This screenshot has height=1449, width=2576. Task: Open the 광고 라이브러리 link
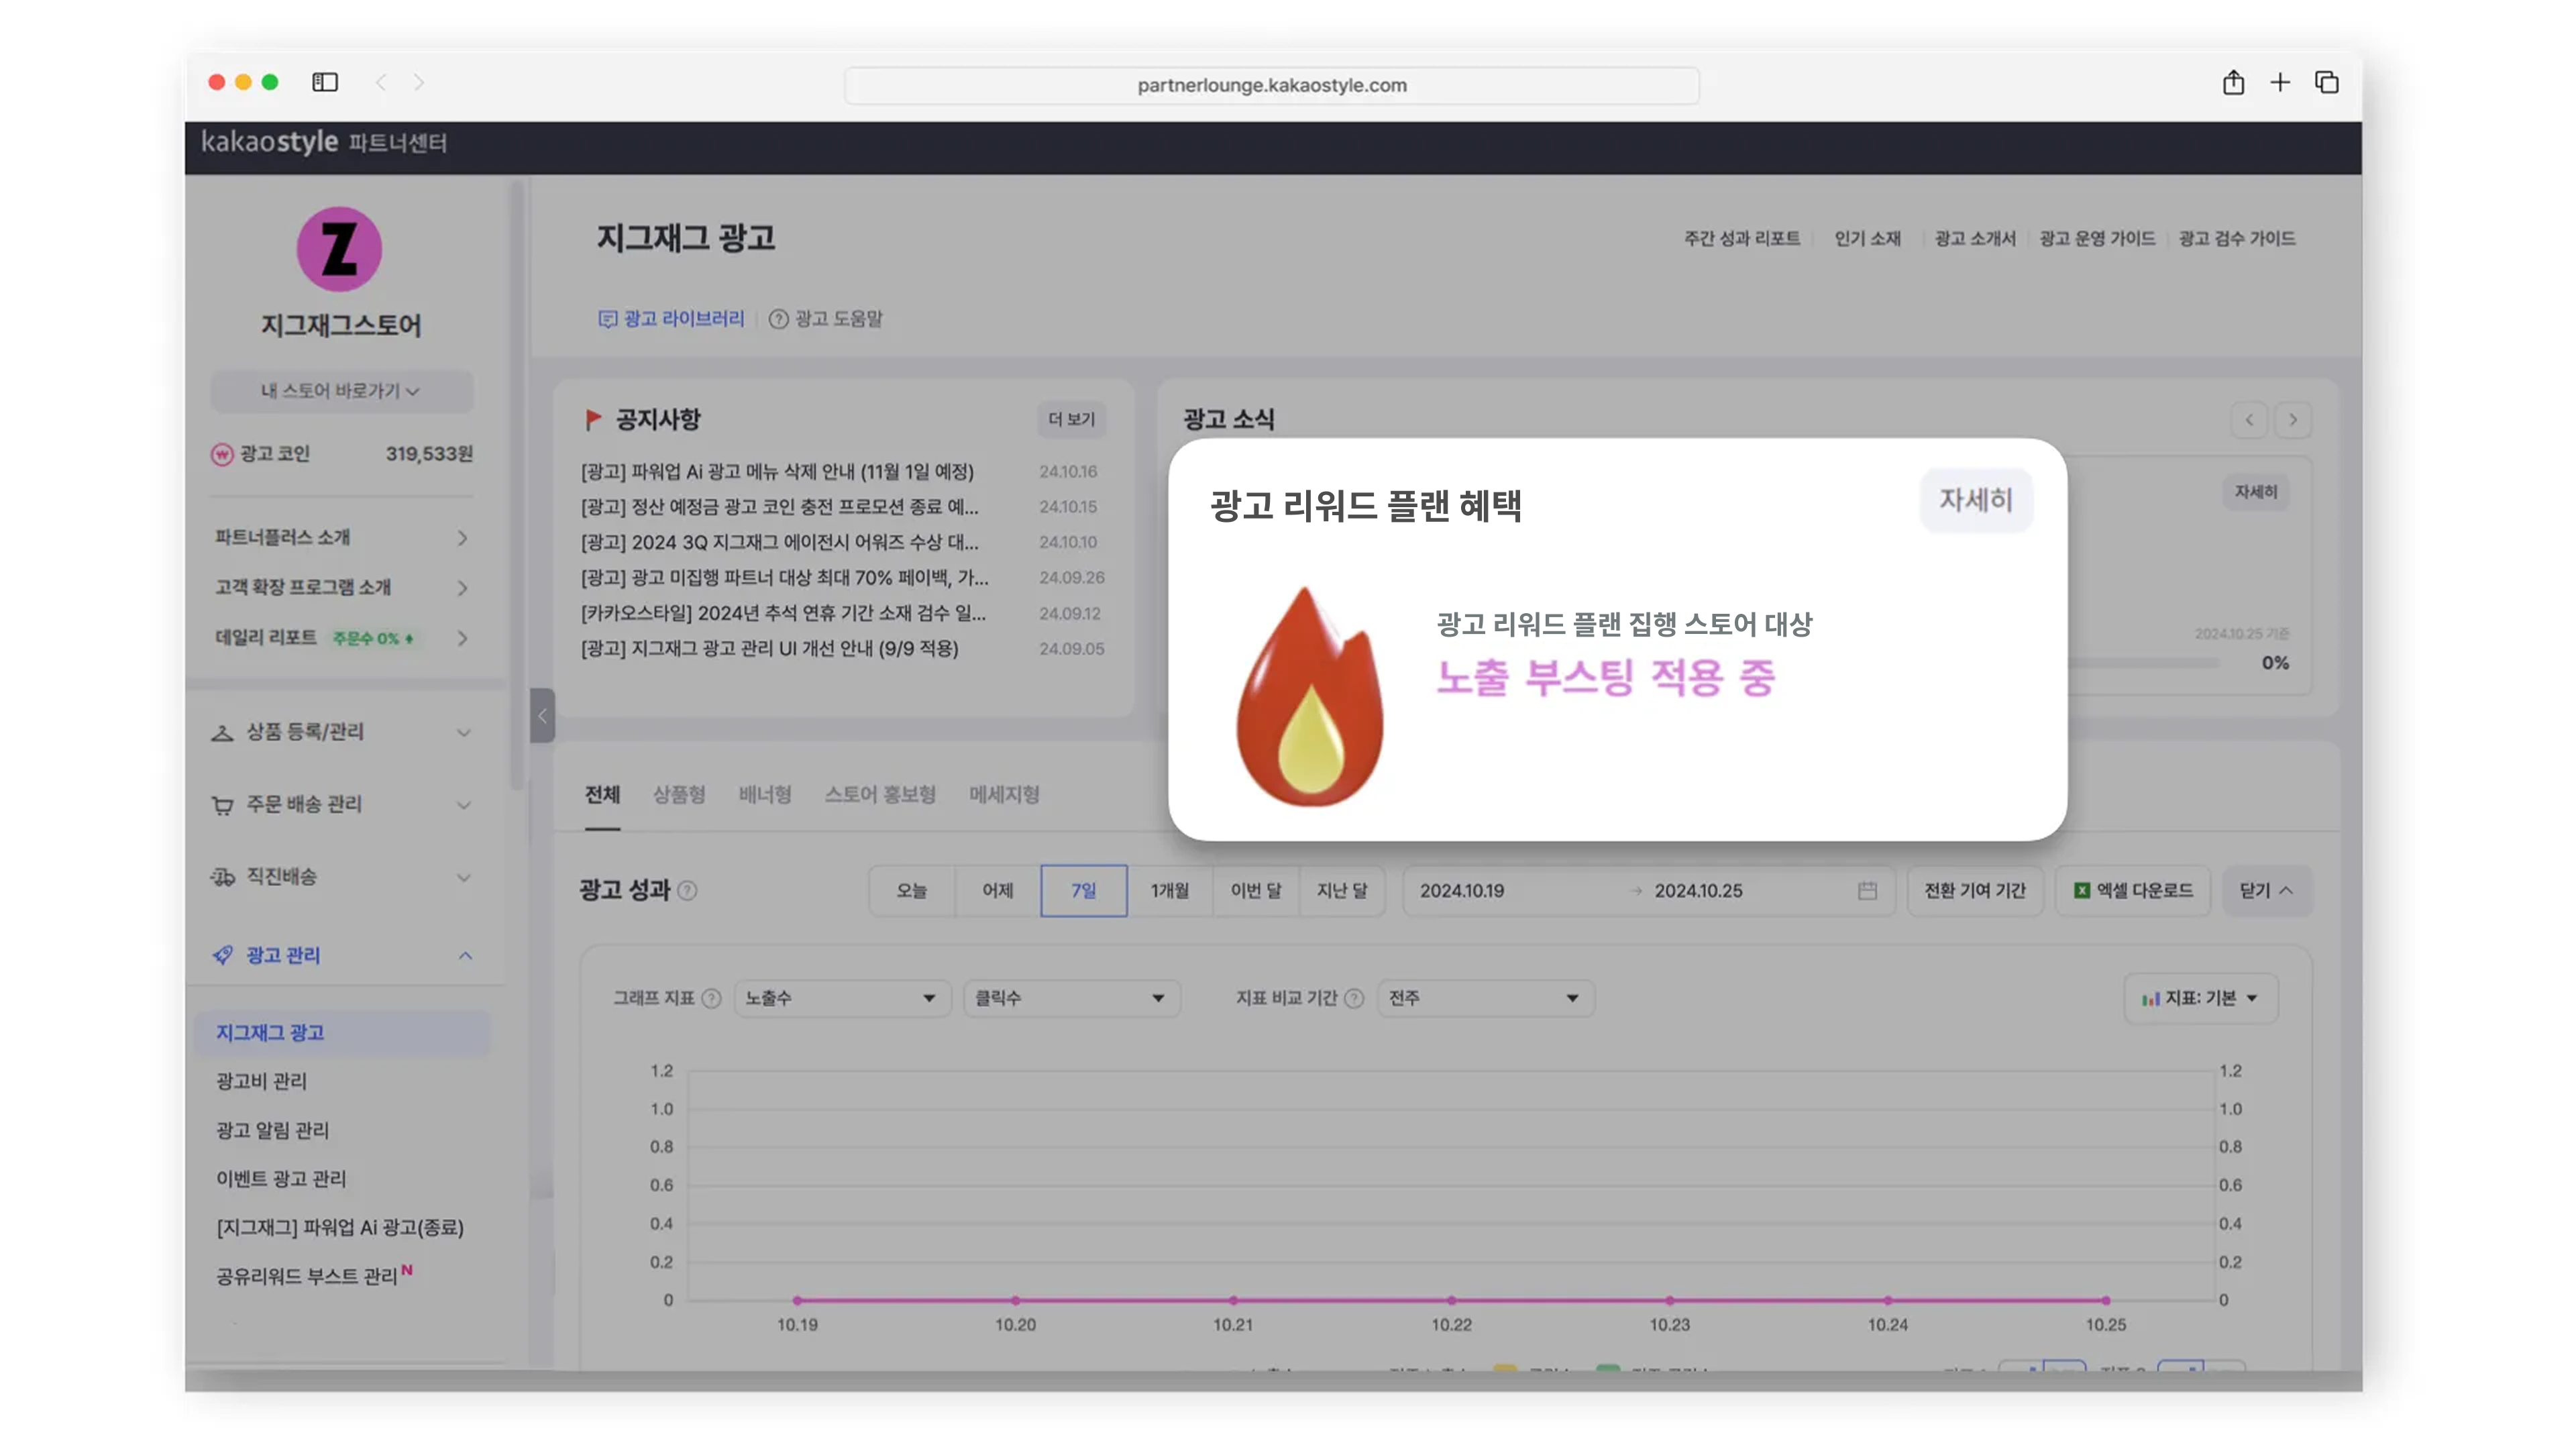[x=671, y=319]
